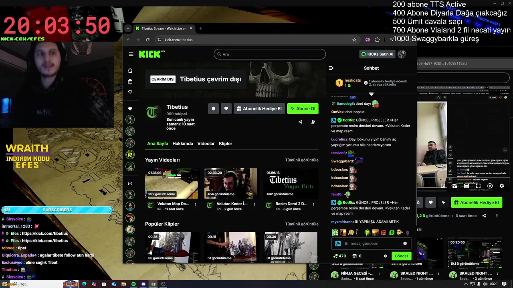Click three-dots menu in background window

pyautogui.click(x=497, y=216)
